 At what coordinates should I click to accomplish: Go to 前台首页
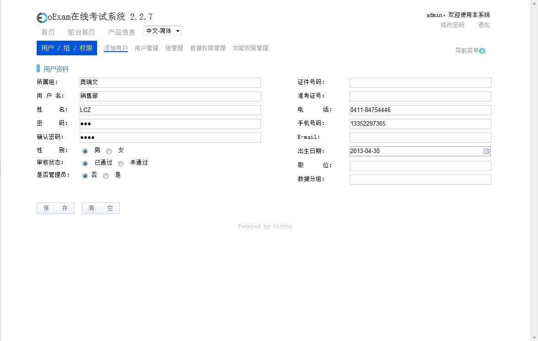tap(82, 32)
